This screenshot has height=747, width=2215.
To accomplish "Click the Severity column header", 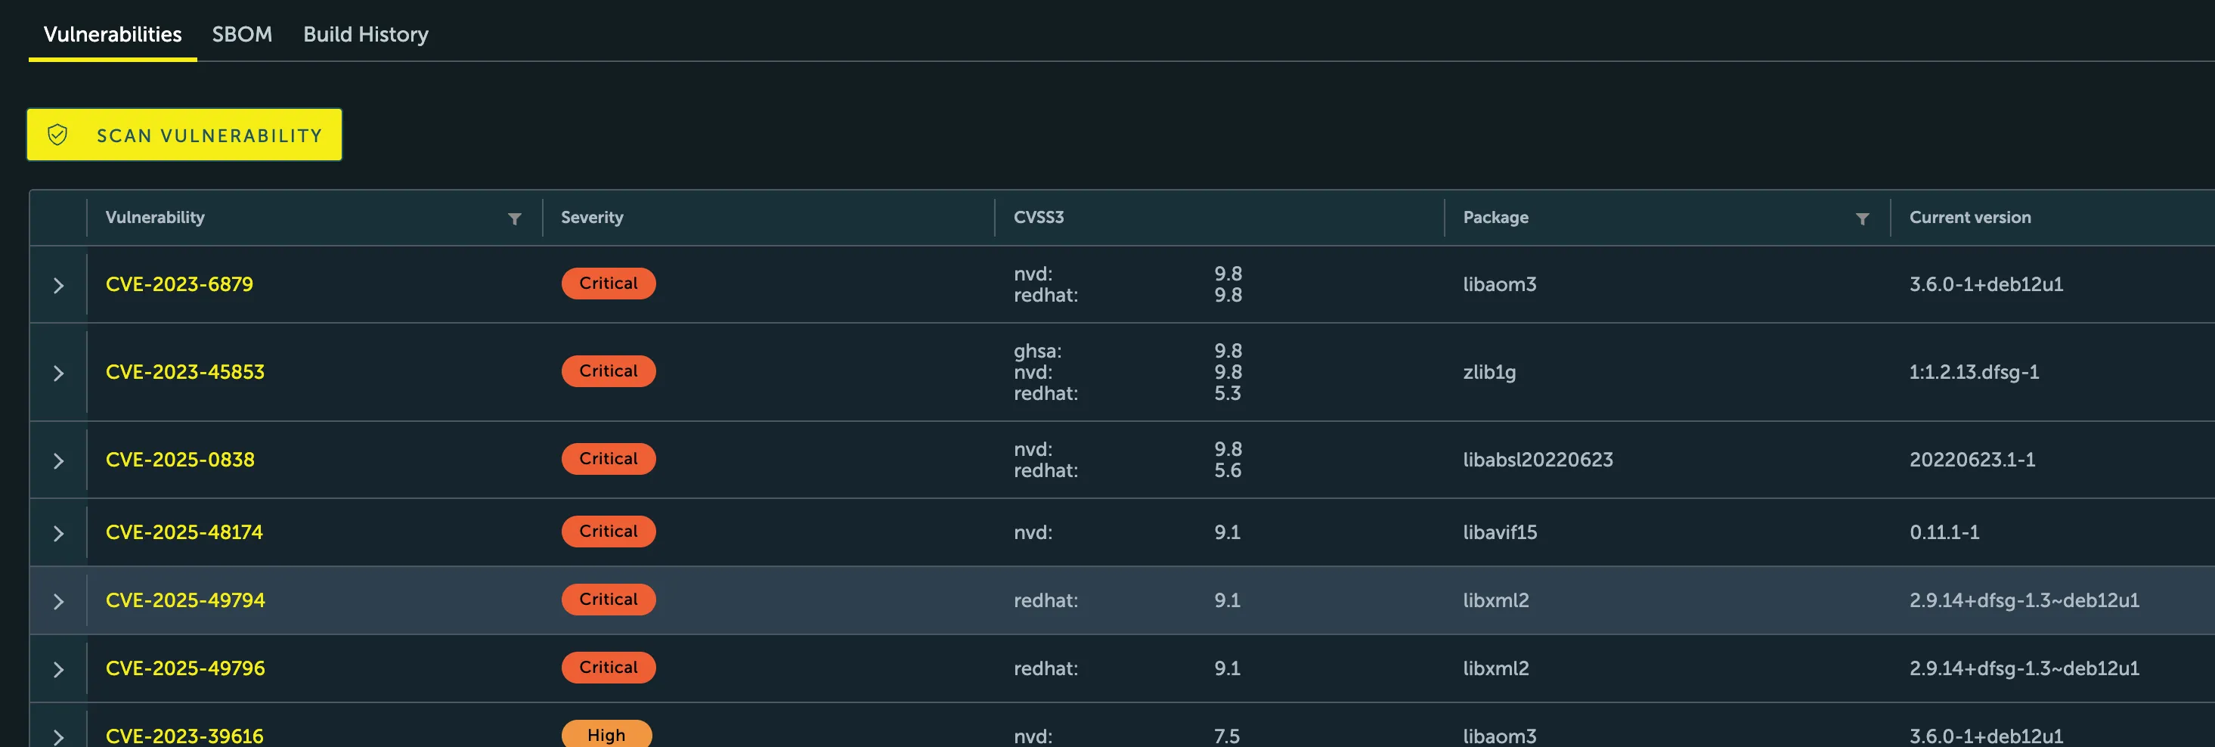I will pyautogui.click(x=592, y=218).
